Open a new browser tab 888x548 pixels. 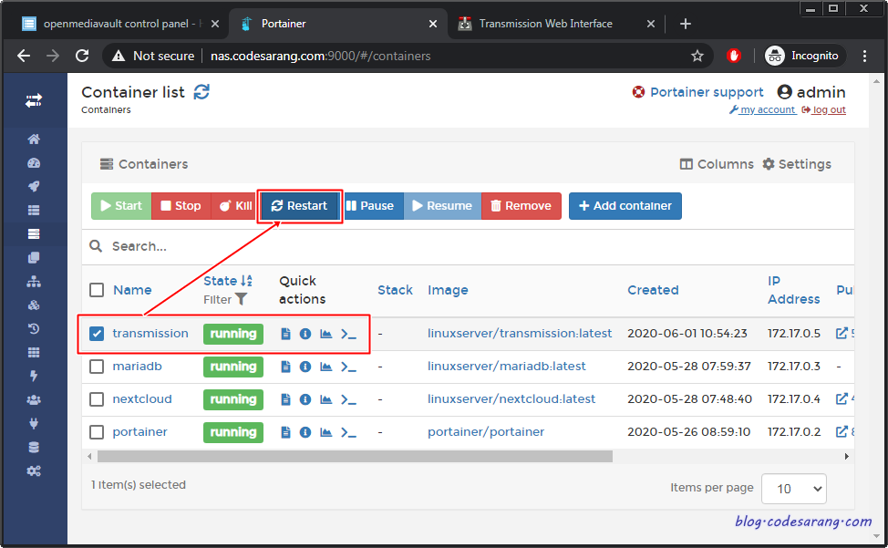click(686, 24)
